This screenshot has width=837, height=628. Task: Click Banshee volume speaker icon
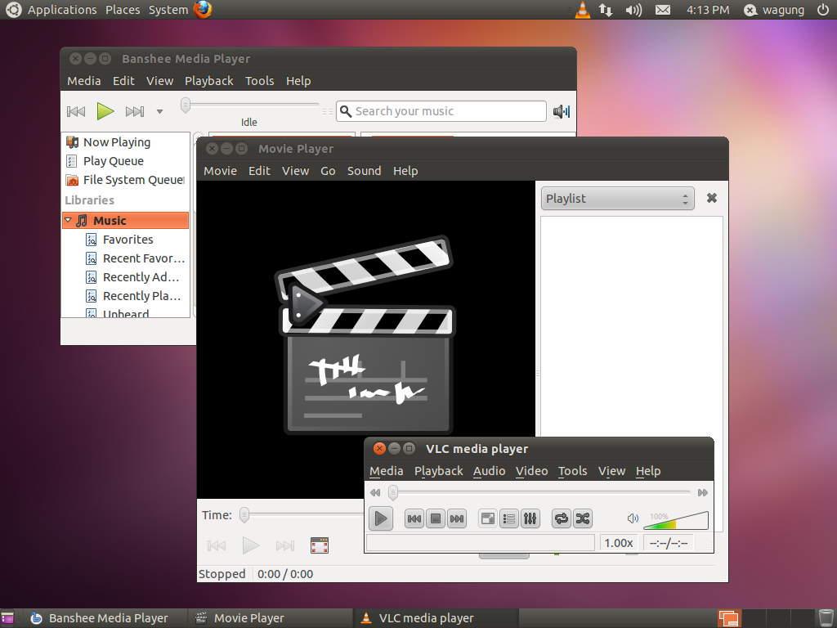561,111
